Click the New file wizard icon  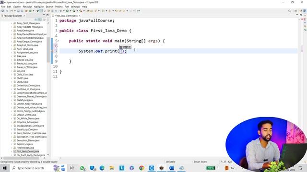[x=12, y=11]
